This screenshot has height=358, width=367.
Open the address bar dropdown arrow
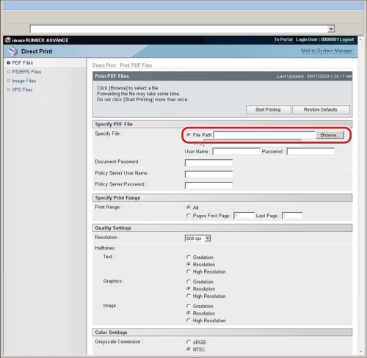coord(331,29)
